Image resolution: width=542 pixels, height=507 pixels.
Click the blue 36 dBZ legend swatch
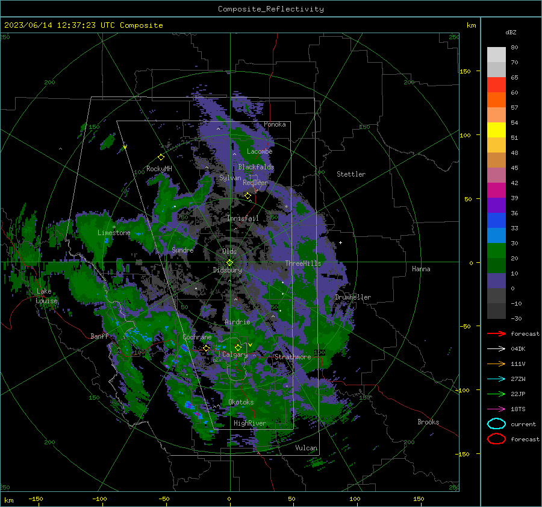click(496, 220)
